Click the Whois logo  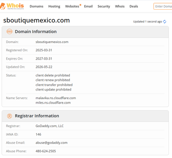[x=12, y=6]
